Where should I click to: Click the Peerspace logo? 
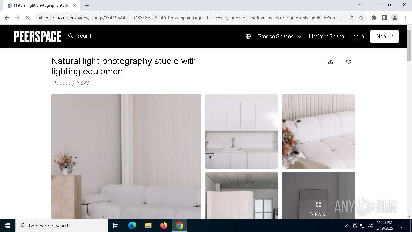(x=38, y=36)
